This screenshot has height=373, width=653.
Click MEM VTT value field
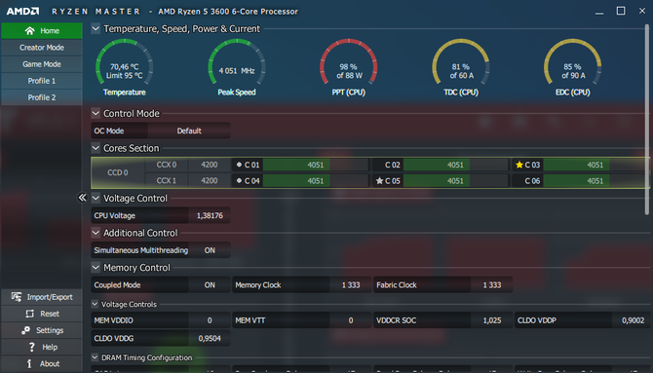click(x=351, y=320)
